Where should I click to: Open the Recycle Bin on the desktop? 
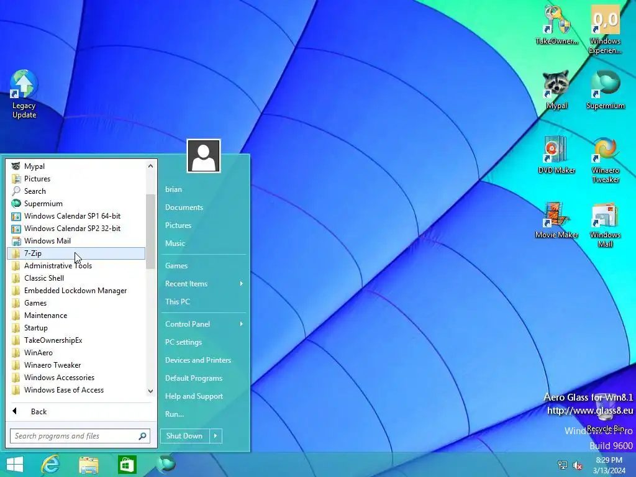pyautogui.click(x=605, y=412)
